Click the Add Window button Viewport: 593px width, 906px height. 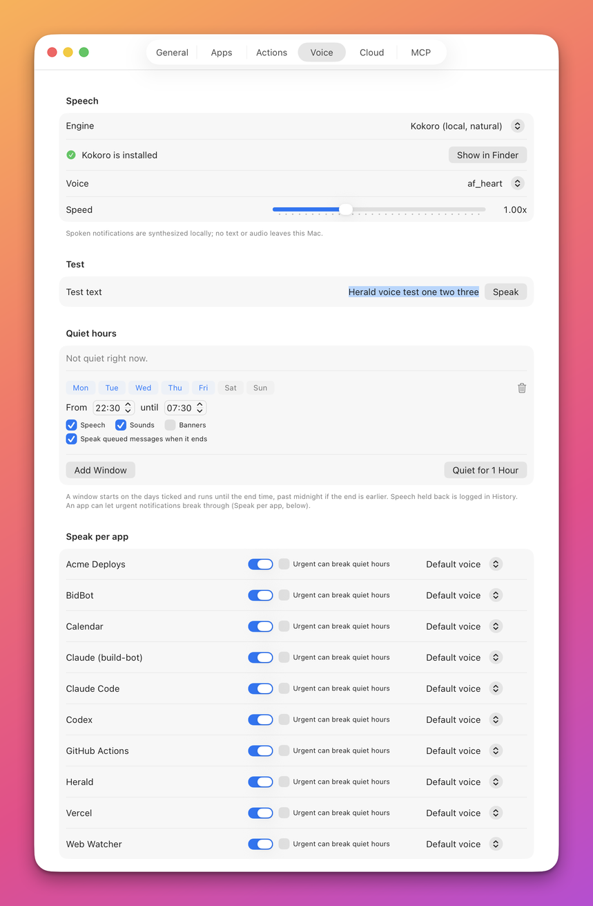pos(101,470)
